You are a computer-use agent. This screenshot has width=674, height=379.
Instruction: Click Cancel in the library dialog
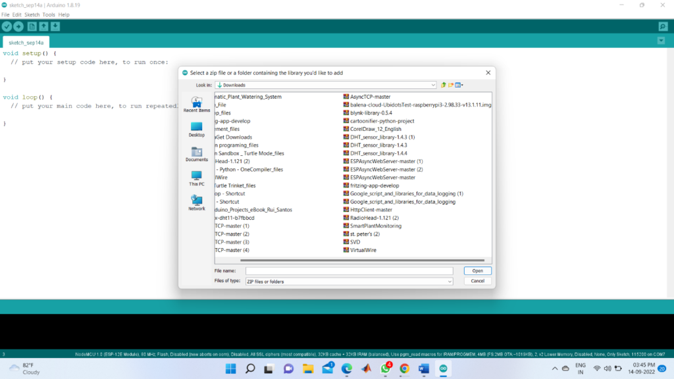(478, 281)
